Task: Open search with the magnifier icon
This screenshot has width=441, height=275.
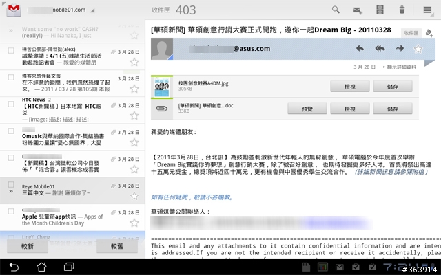Action: (336, 10)
